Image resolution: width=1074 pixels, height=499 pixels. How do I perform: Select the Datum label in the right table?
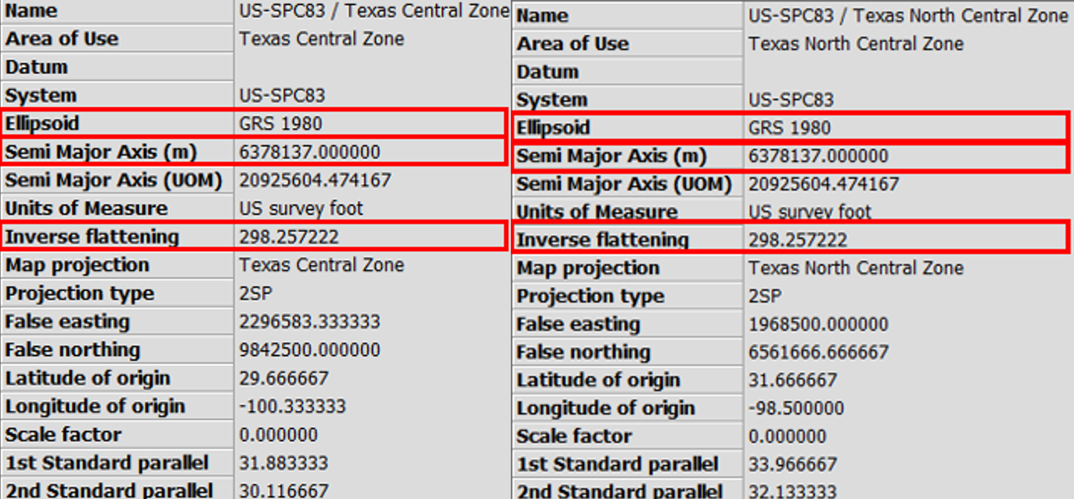click(547, 72)
